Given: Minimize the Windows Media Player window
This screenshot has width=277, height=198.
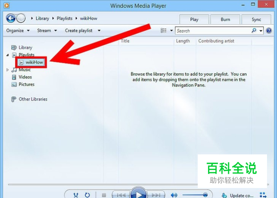Looking at the screenshot, I should coord(243,5).
